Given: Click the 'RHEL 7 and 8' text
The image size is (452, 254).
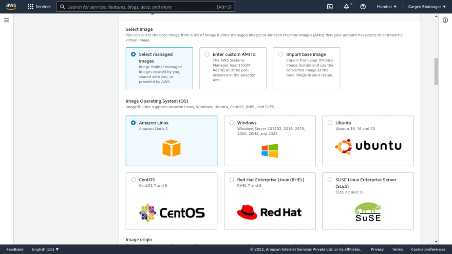Looking at the screenshot, I should pyautogui.click(x=249, y=185).
